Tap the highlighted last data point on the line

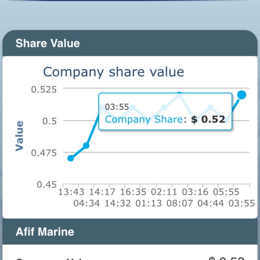[242, 95]
